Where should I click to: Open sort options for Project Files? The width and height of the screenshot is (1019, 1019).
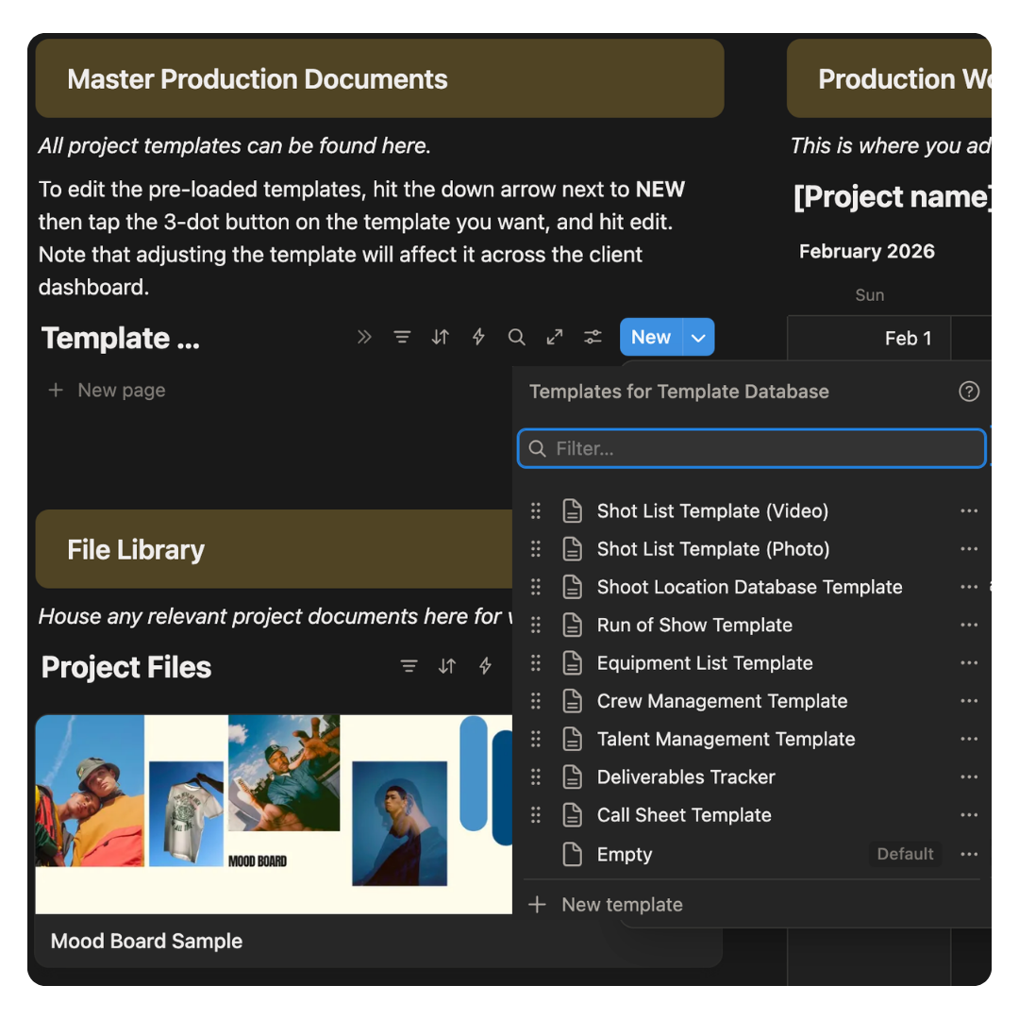pyautogui.click(x=446, y=666)
